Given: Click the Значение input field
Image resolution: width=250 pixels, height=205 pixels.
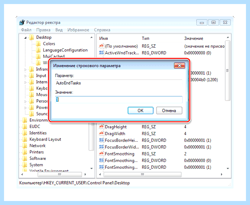Looking at the screenshot, I should point(119,100).
